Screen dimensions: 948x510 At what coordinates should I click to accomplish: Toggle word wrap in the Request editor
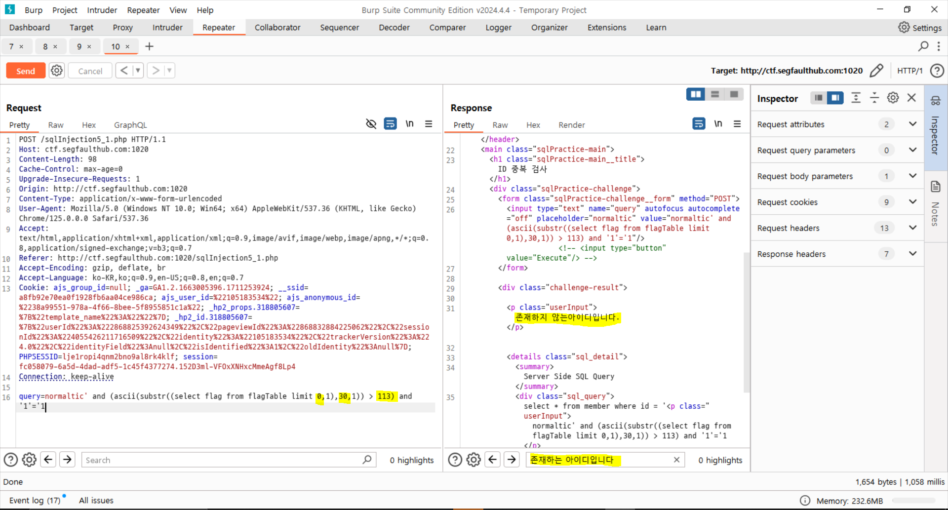tap(390, 124)
